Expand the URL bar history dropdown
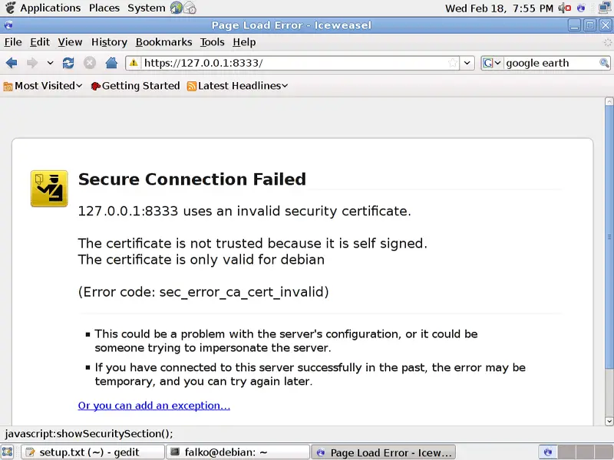This screenshot has height=460, width=614. tap(467, 63)
